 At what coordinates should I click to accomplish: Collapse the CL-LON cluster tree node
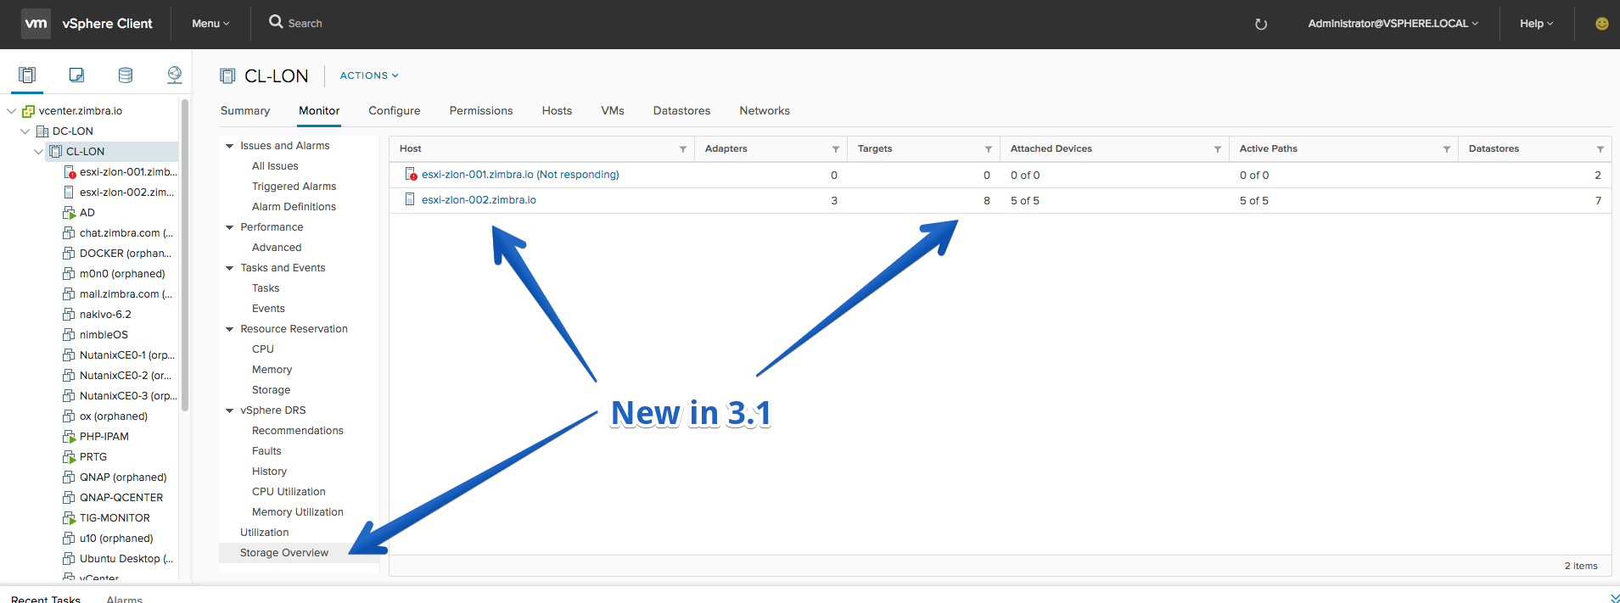38,152
